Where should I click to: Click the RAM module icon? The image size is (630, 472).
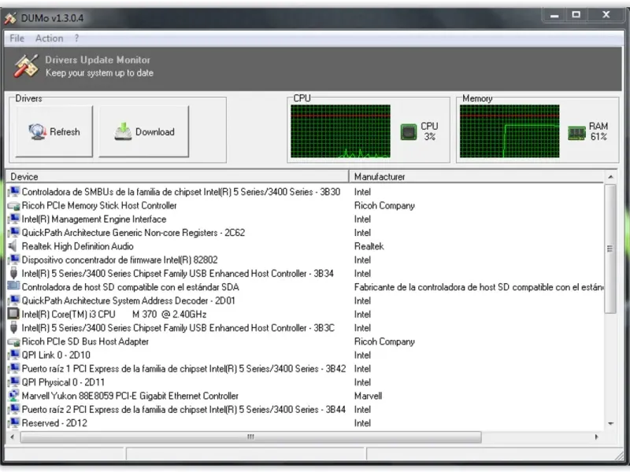click(x=576, y=133)
